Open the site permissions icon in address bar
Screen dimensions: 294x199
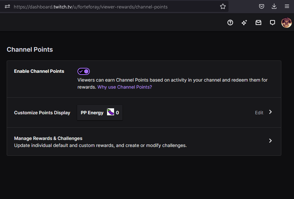click(x=7, y=7)
